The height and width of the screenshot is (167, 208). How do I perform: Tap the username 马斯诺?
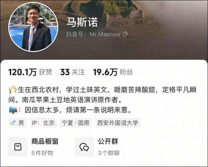click(x=82, y=22)
